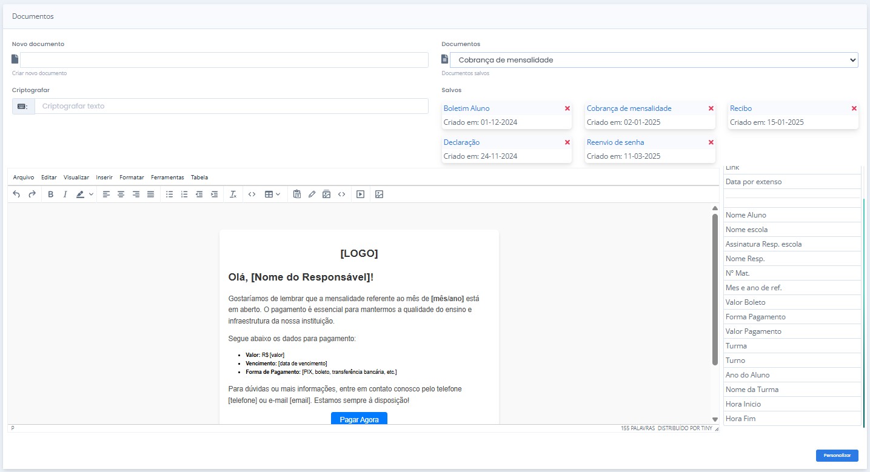Click the table icon in the toolbar

[x=269, y=194]
